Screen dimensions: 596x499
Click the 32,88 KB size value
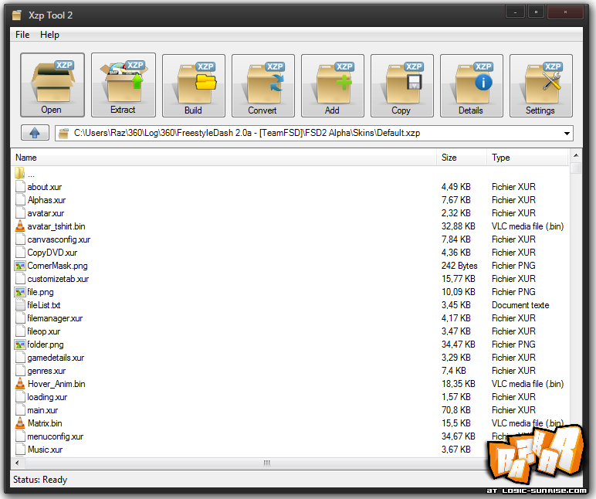click(x=459, y=226)
